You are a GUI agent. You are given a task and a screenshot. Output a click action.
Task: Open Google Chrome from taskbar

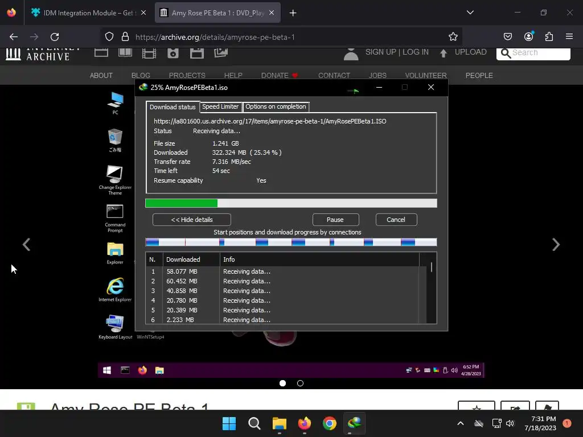tap(330, 423)
